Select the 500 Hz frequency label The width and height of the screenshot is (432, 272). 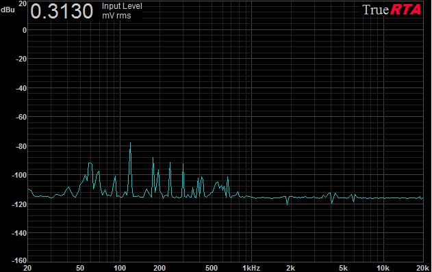click(x=212, y=268)
